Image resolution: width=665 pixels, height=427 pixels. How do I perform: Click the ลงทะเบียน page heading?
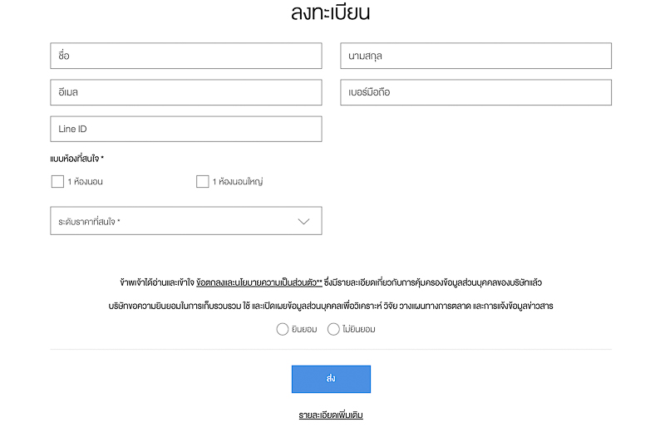pos(331,13)
